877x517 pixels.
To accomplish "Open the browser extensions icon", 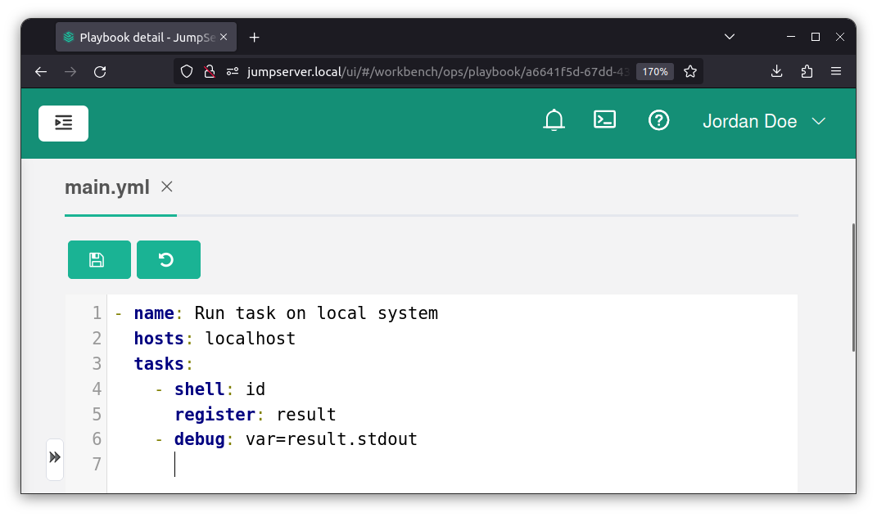I will click(807, 72).
